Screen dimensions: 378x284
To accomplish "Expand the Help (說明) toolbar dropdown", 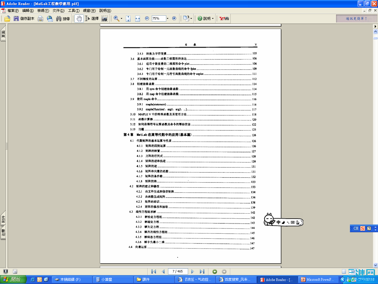I will [x=213, y=19].
